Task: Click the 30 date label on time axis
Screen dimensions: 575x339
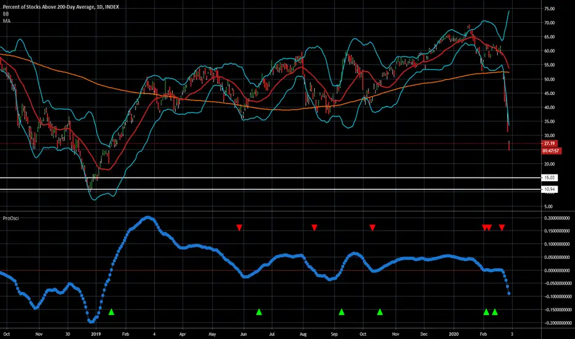Action: 67,334
